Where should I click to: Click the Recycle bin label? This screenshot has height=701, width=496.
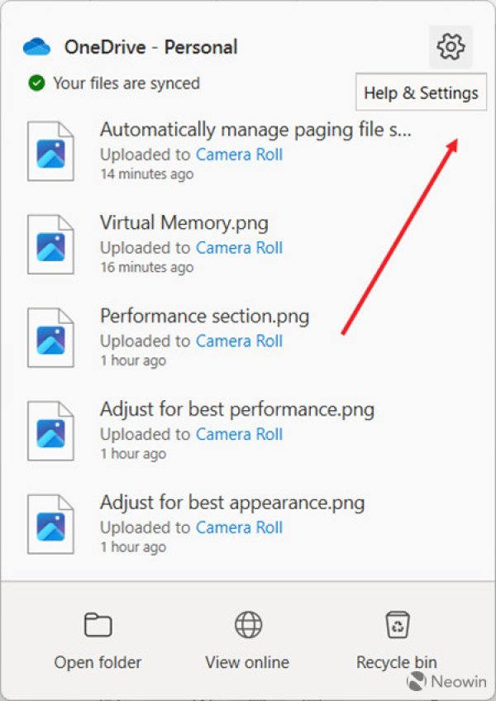[x=397, y=662]
